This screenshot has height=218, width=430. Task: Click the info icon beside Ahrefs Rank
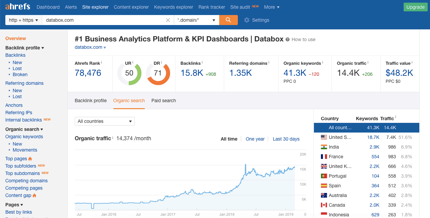[101, 62]
